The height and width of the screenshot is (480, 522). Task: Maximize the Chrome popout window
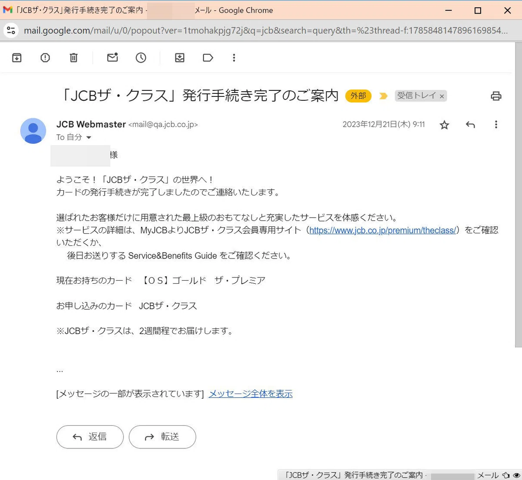click(478, 10)
